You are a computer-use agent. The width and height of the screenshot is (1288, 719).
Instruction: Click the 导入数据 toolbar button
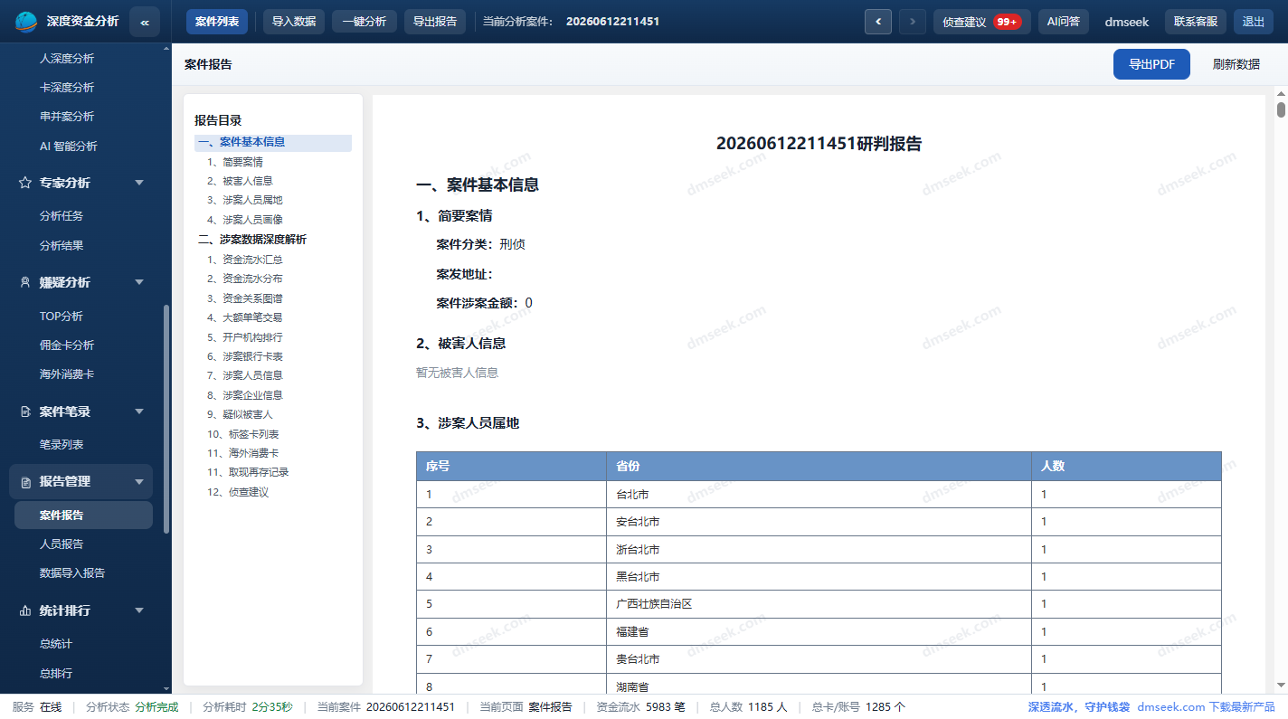(x=294, y=22)
